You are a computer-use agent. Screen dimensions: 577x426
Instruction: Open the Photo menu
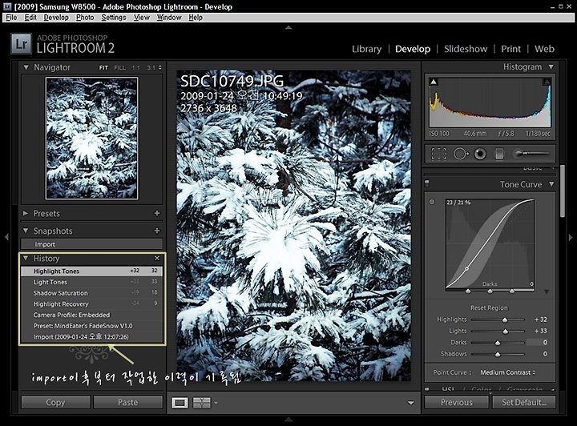pyautogui.click(x=85, y=18)
